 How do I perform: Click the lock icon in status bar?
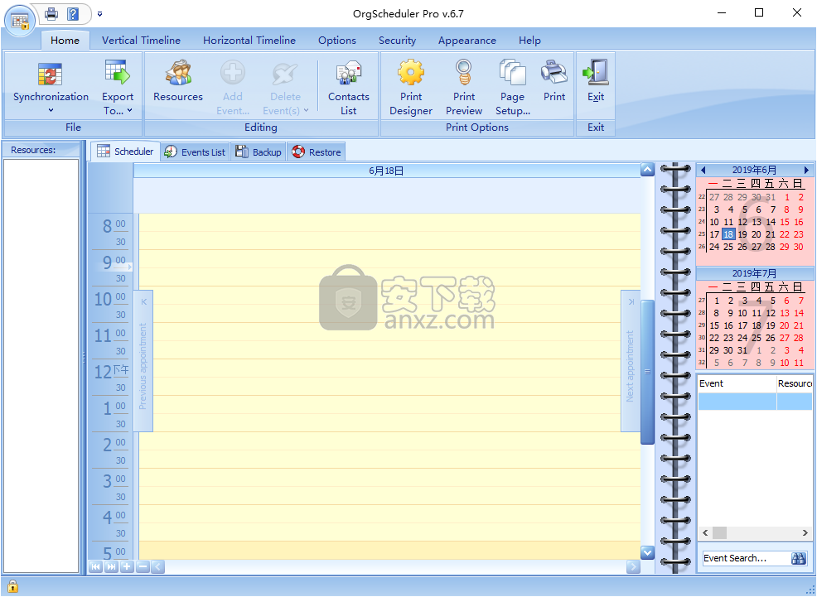[12, 586]
